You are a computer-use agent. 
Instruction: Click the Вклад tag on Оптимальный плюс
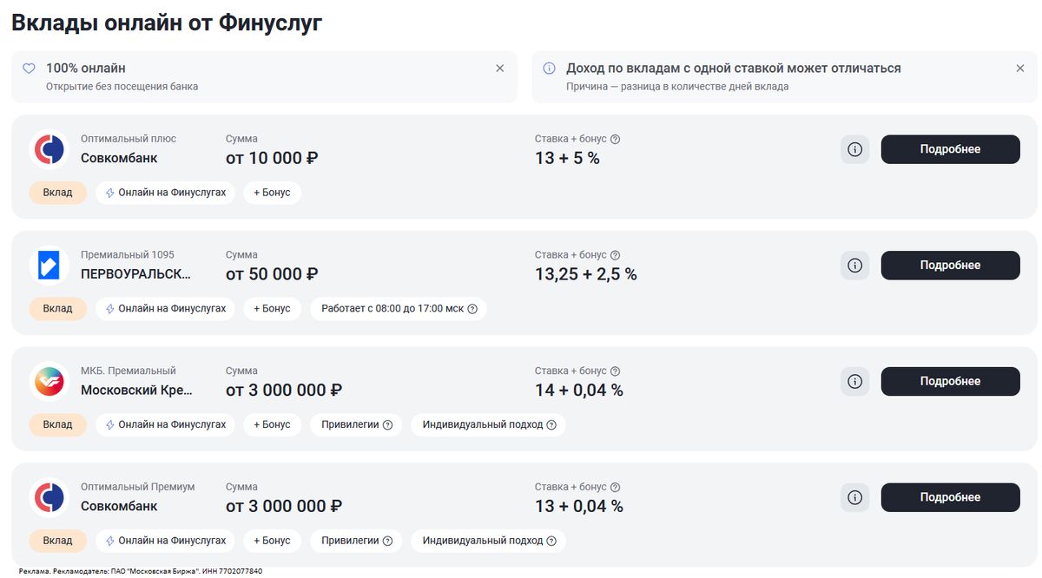click(x=58, y=193)
